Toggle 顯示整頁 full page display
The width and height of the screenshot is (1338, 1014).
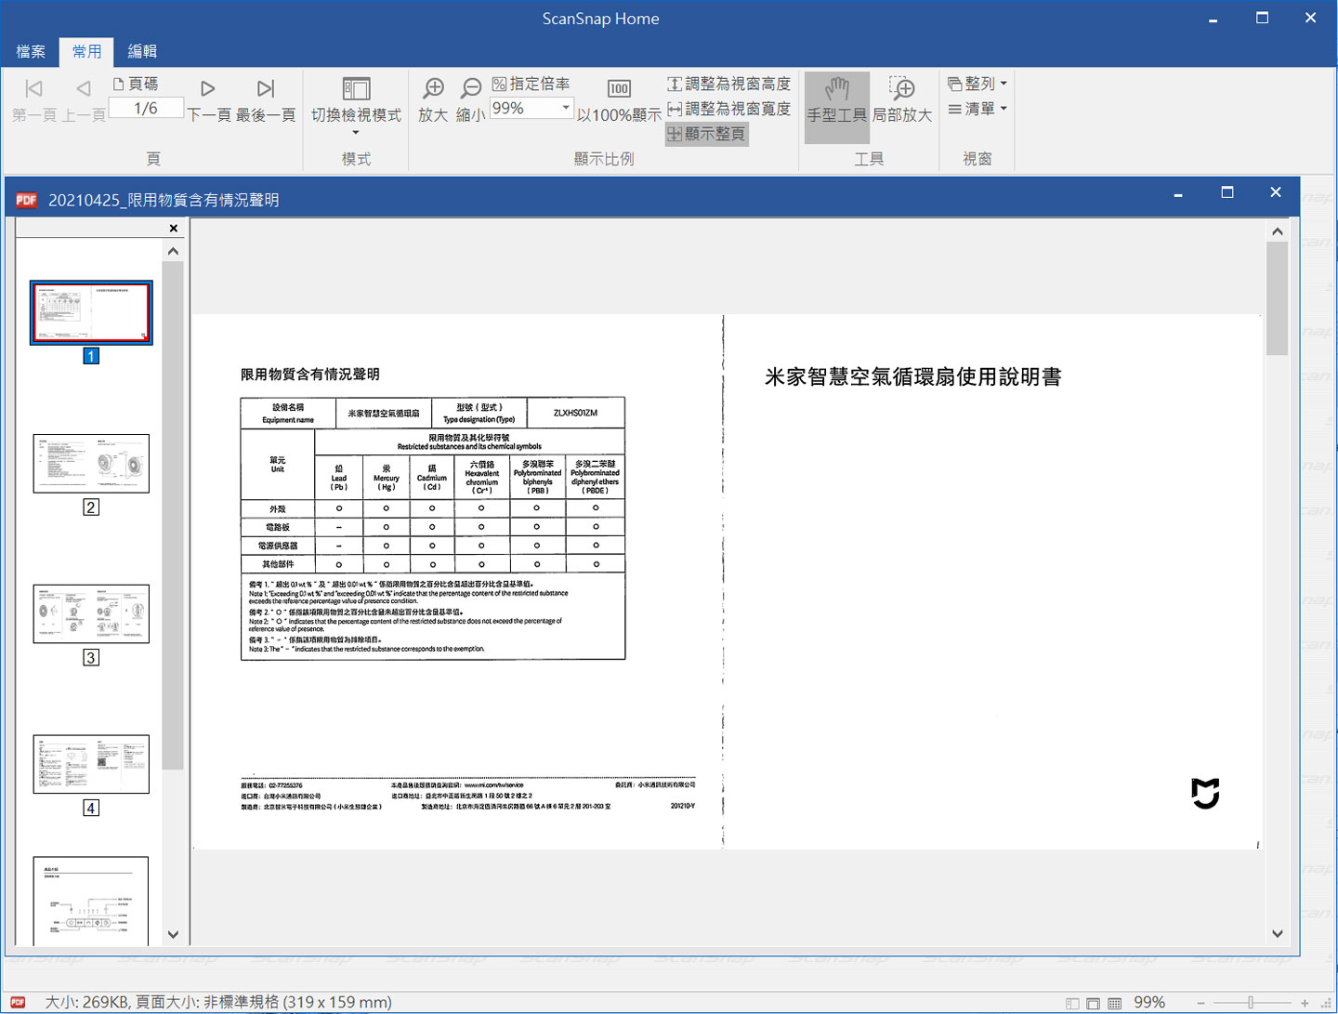(706, 133)
